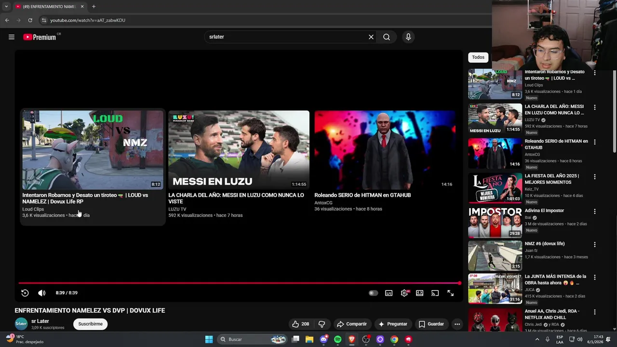Screen dimensions: 617x347
Task: Subscribe to sr Later with Suscribirme
Action: point(90,324)
